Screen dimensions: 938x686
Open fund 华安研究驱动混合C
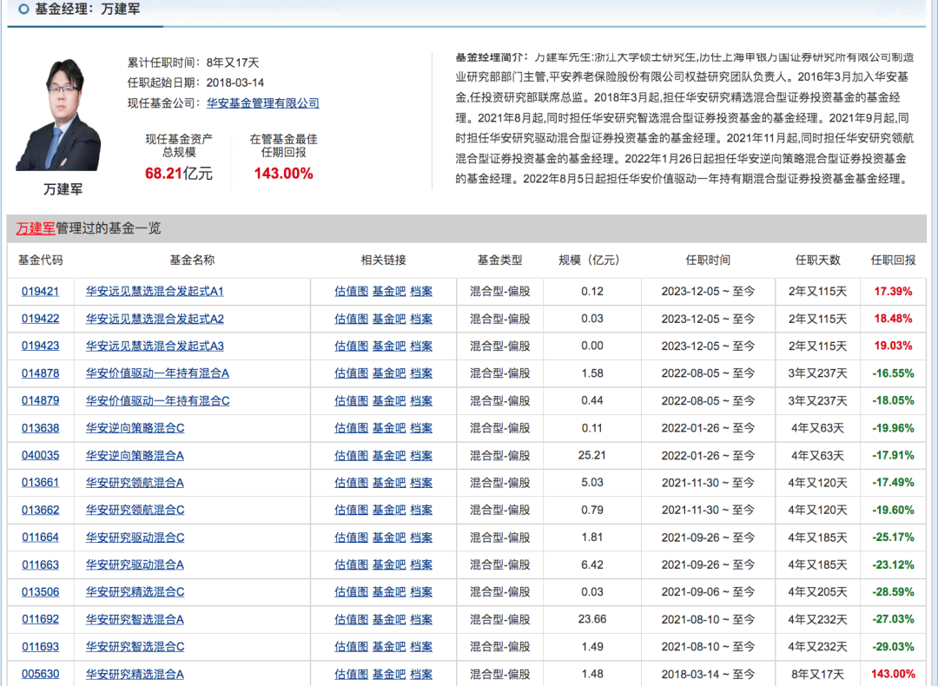[135, 538]
